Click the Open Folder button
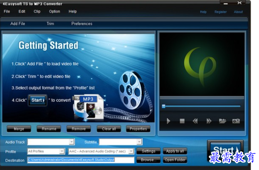259x170 pixels. click(175, 160)
